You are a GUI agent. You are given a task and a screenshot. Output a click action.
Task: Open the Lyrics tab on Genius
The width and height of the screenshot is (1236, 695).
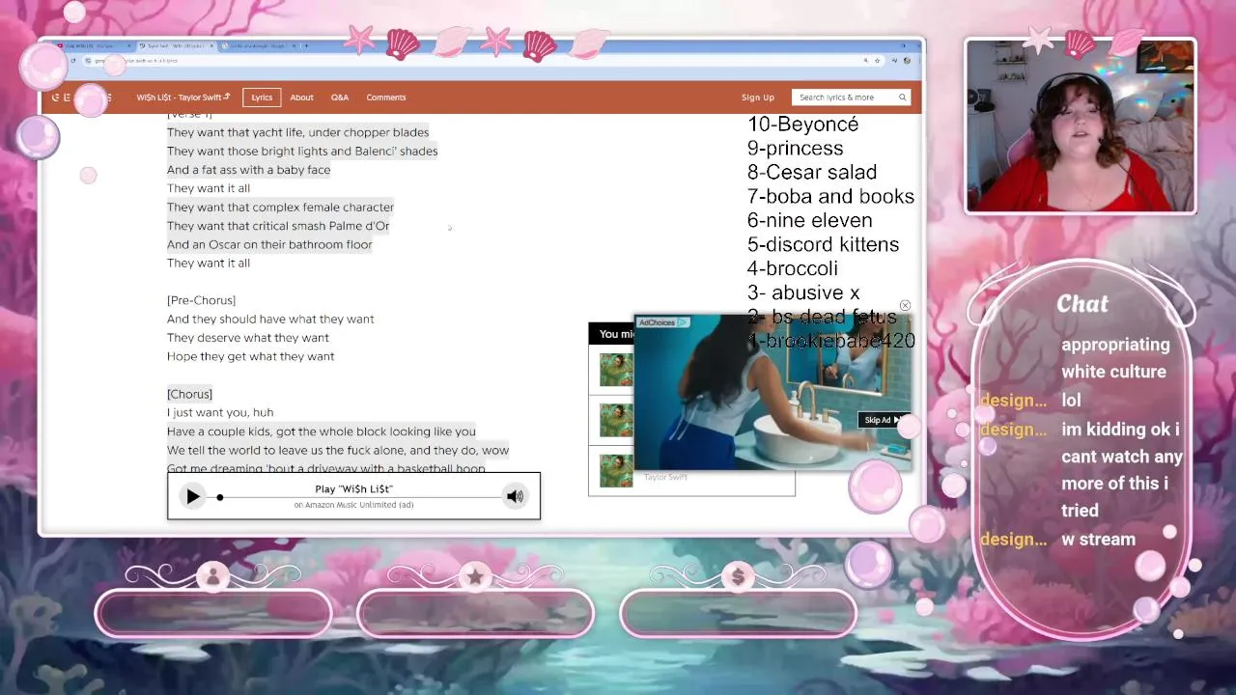(262, 97)
